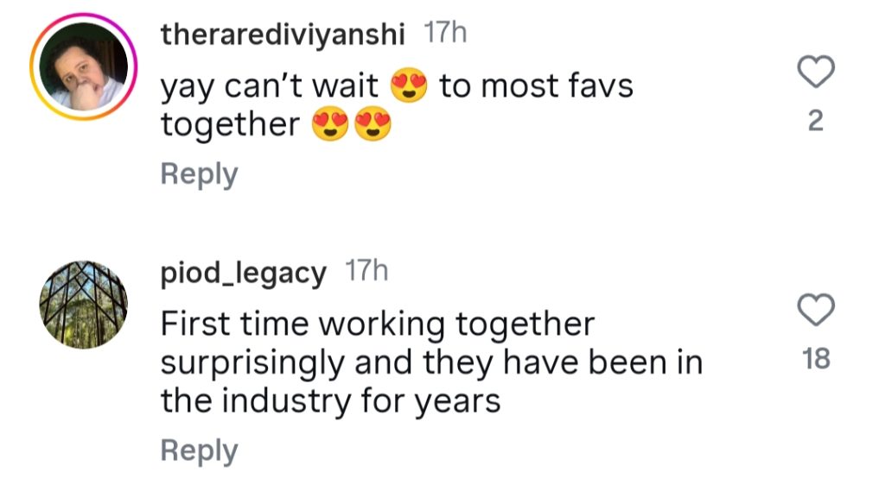Click the text 'surprisingly and they have been in'
The image size is (885, 478).
[430, 362]
